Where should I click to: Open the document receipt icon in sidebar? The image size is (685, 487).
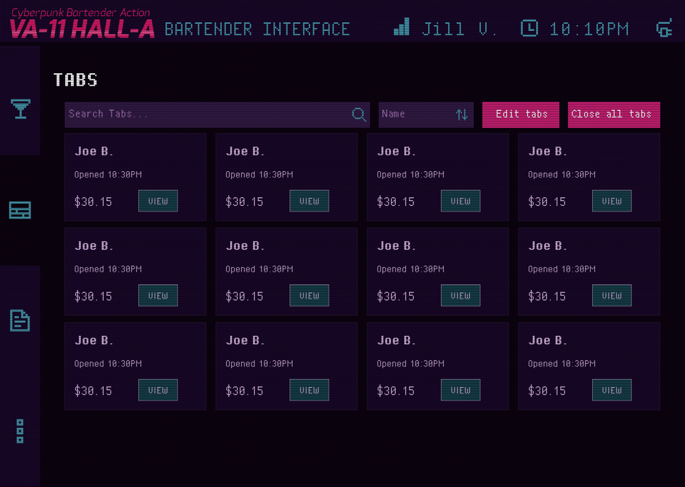(20, 320)
